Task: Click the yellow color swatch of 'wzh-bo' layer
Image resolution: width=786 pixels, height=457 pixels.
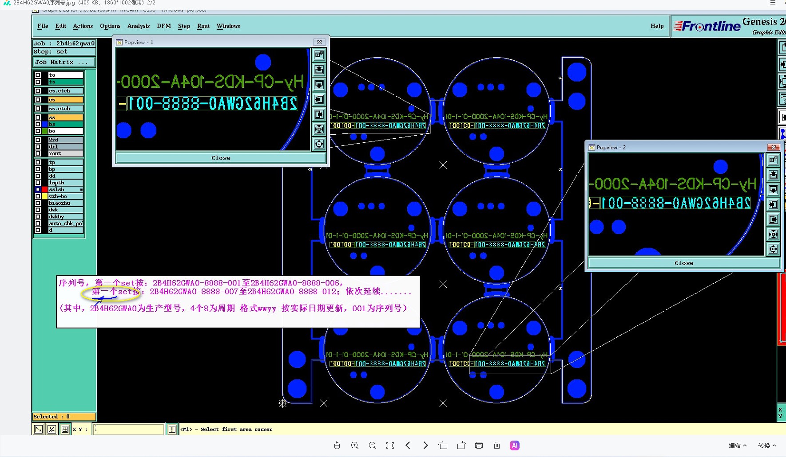Action: point(44,196)
